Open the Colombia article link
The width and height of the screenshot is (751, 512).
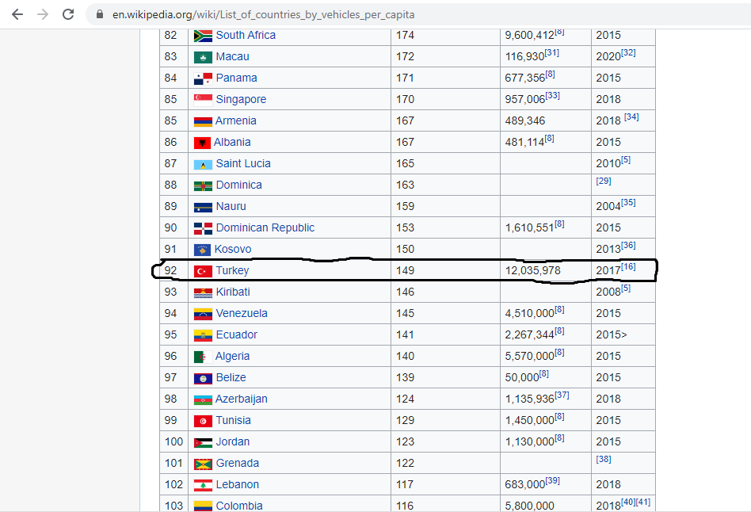tap(239, 506)
